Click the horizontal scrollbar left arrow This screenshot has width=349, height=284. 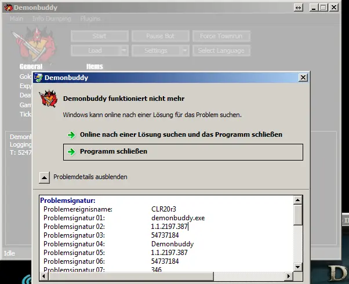tap(43, 276)
